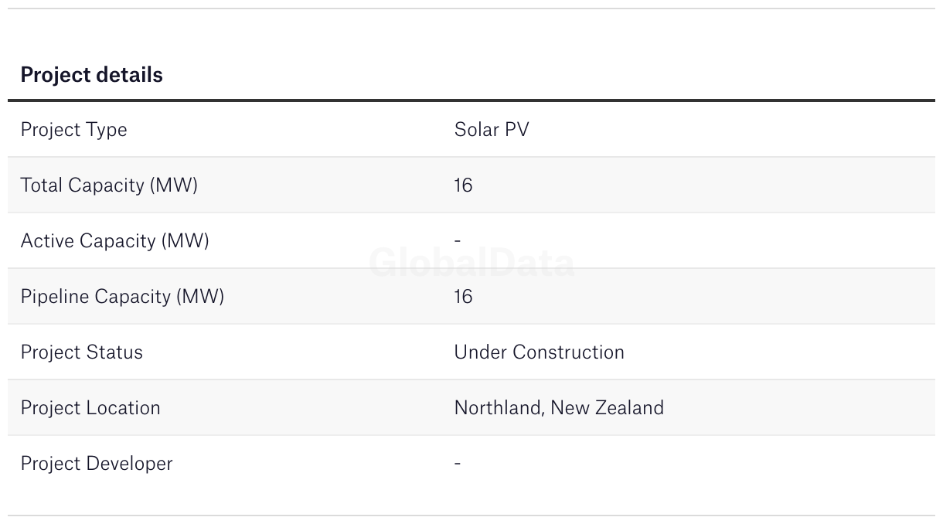Select the Project Developer label
The image size is (943, 524).
pyautogui.click(x=97, y=463)
